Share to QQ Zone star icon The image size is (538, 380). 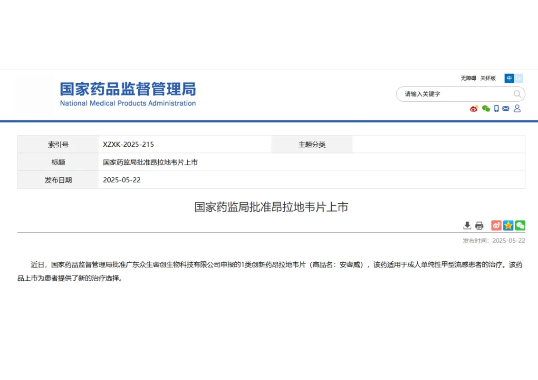[x=508, y=226]
